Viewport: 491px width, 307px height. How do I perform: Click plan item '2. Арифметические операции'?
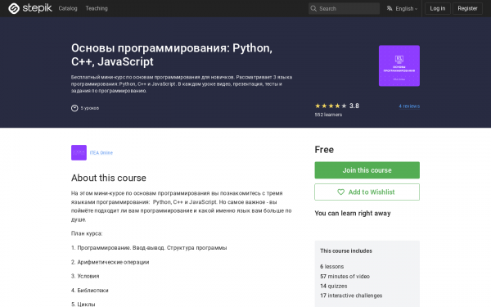click(110, 262)
